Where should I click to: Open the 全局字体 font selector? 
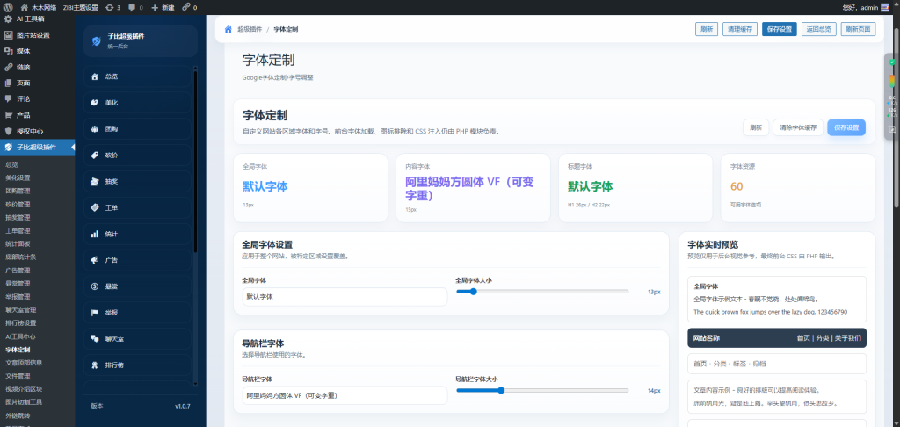[x=345, y=297]
